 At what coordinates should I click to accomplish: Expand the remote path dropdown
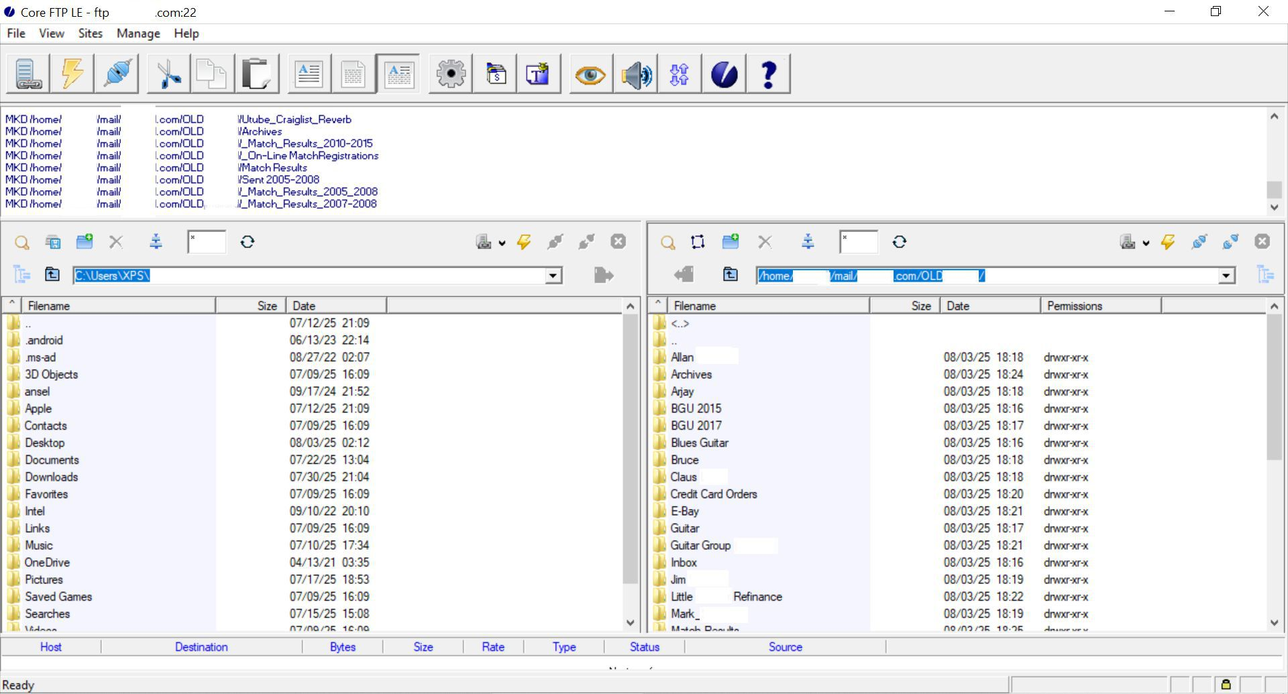1226,276
